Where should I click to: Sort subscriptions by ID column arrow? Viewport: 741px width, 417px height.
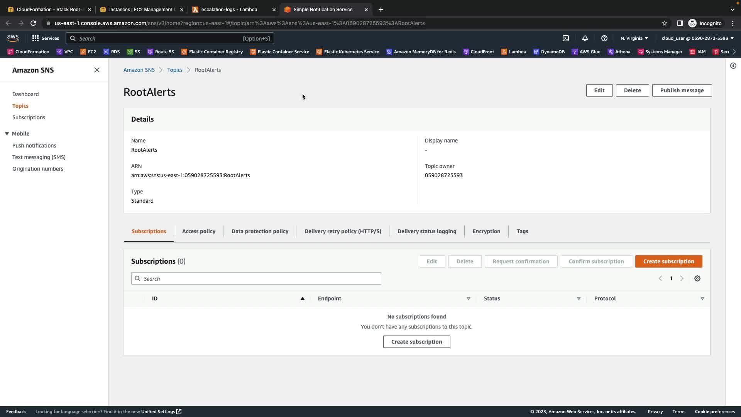(x=303, y=298)
